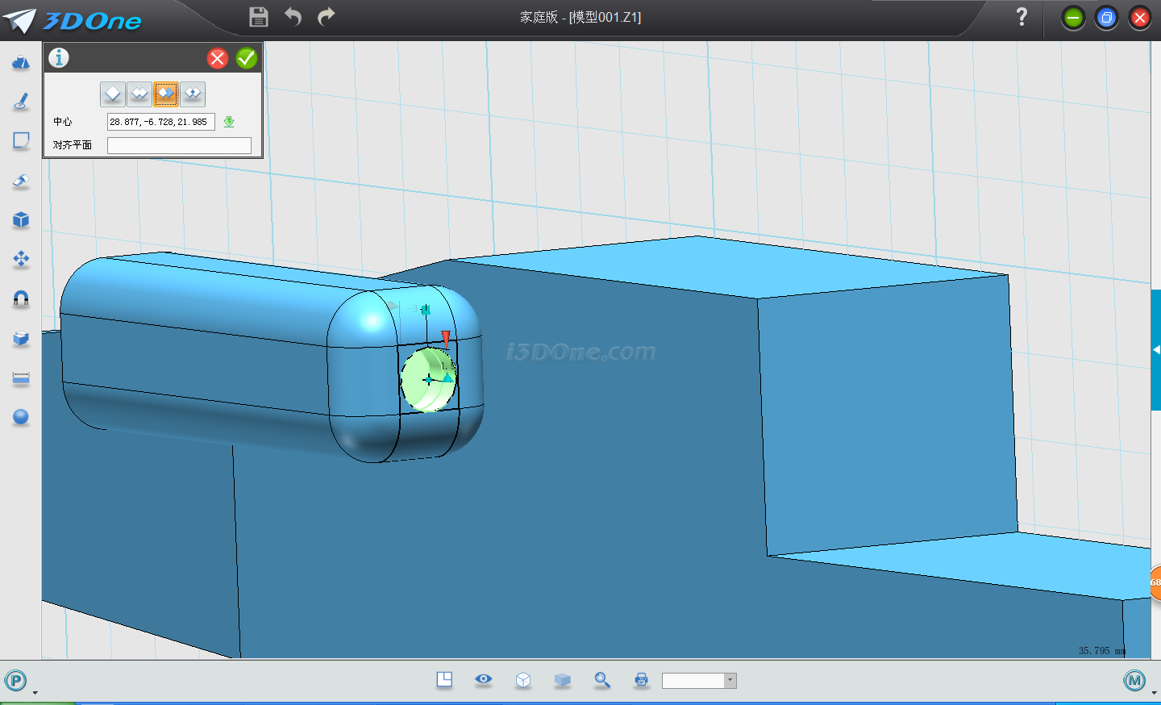The width and height of the screenshot is (1161, 705).
Task: Expand the green arrow beside 中心 field
Action: click(x=229, y=122)
